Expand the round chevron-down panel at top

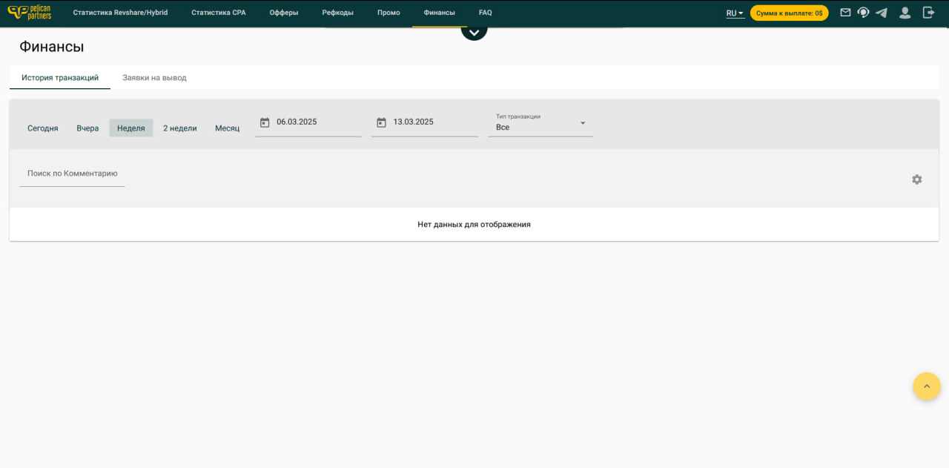point(474,31)
